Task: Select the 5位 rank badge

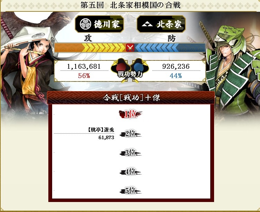Action: [x=130, y=191]
